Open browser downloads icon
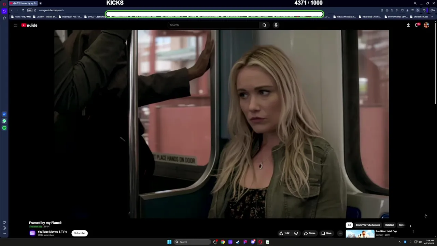This screenshot has height=246, width=437. (407, 10)
